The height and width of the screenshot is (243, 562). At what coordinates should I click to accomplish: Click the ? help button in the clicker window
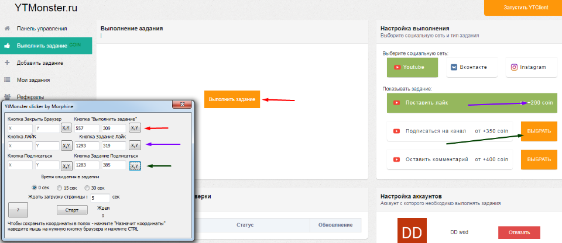[x=18, y=210]
